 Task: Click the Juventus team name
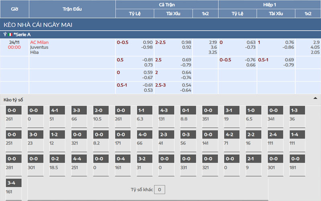click(39, 47)
